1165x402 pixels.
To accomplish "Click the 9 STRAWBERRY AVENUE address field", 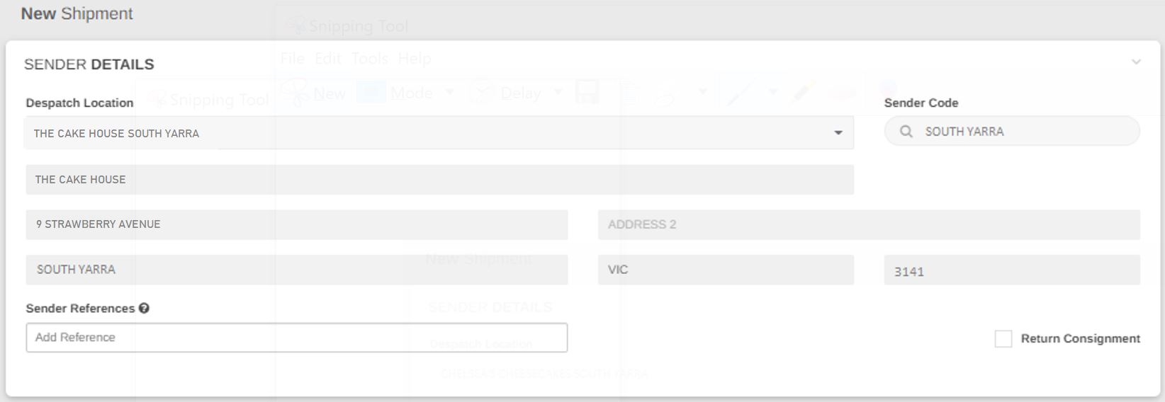I will coord(296,224).
